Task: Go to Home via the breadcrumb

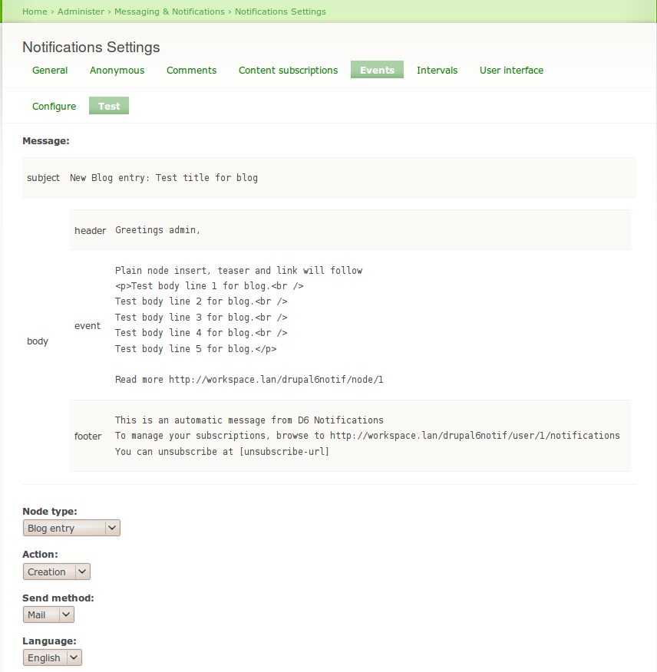Action: click(35, 12)
